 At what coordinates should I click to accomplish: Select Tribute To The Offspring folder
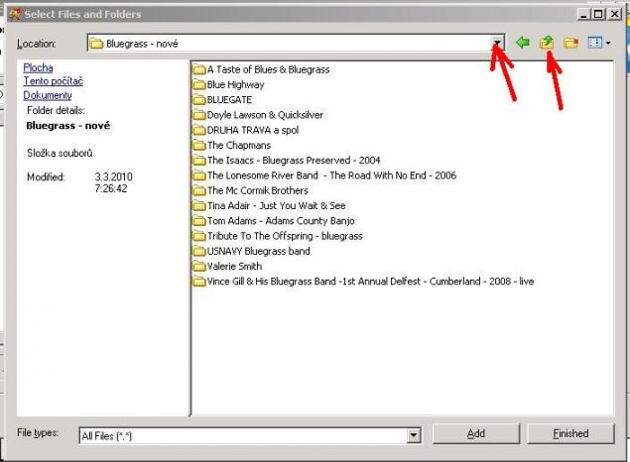(x=278, y=236)
